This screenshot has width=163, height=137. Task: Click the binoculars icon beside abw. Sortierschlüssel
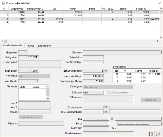(x=106, y=112)
